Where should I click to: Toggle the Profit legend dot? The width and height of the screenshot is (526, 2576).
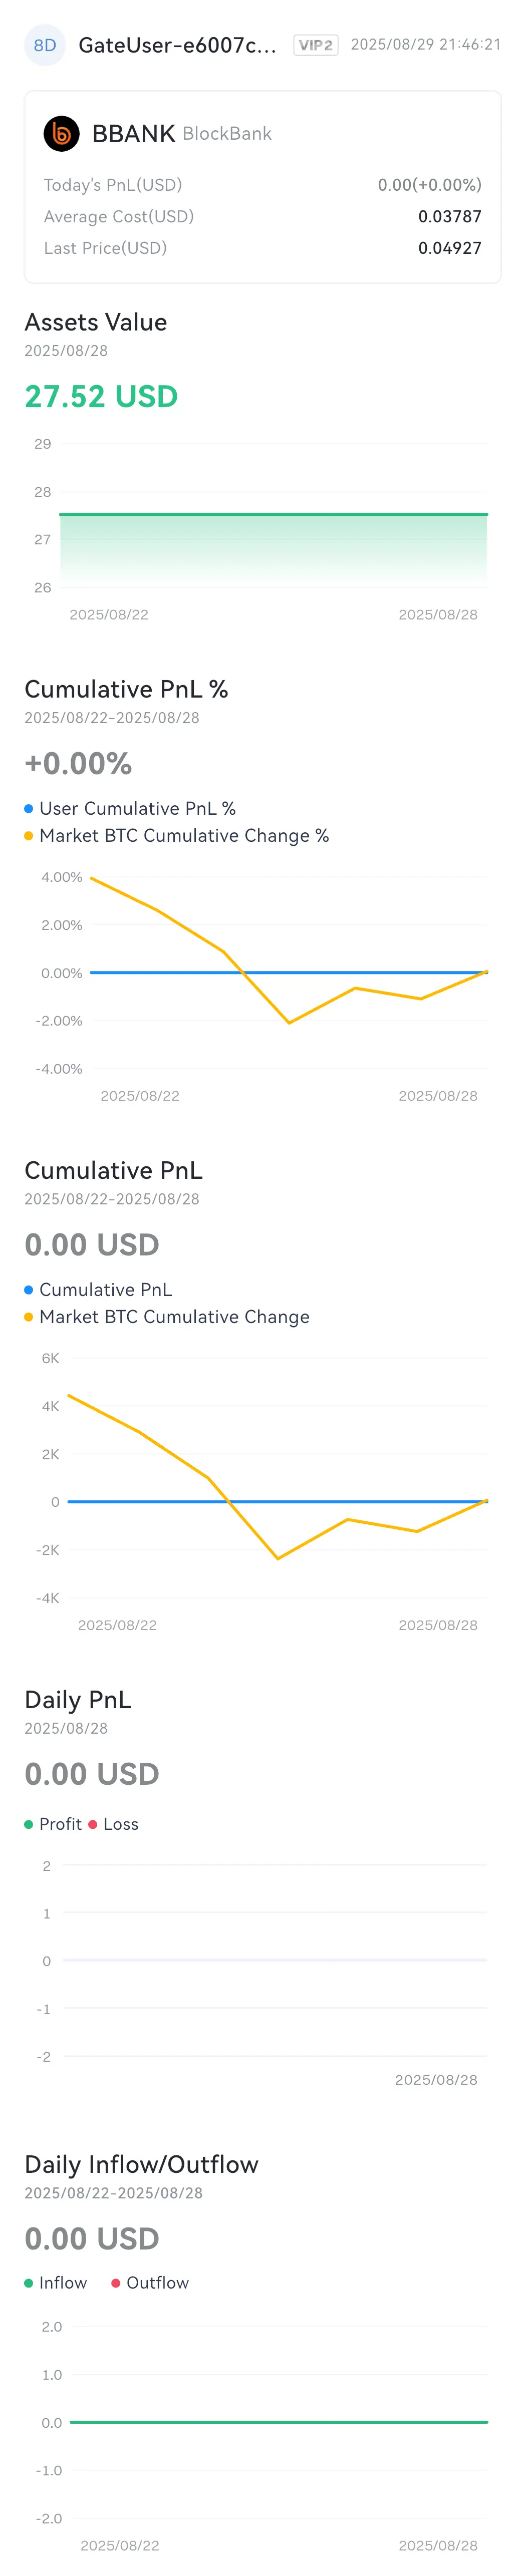[29, 1824]
